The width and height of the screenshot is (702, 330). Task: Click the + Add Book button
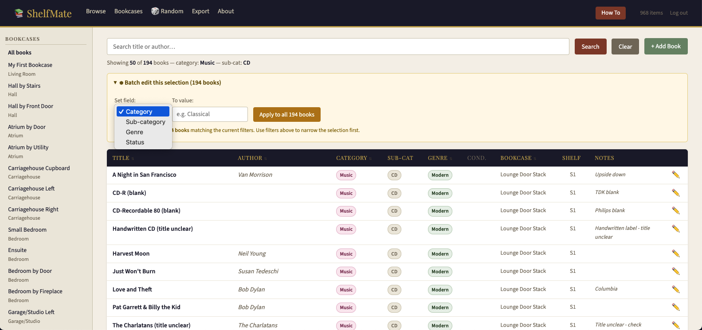click(x=666, y=46)
